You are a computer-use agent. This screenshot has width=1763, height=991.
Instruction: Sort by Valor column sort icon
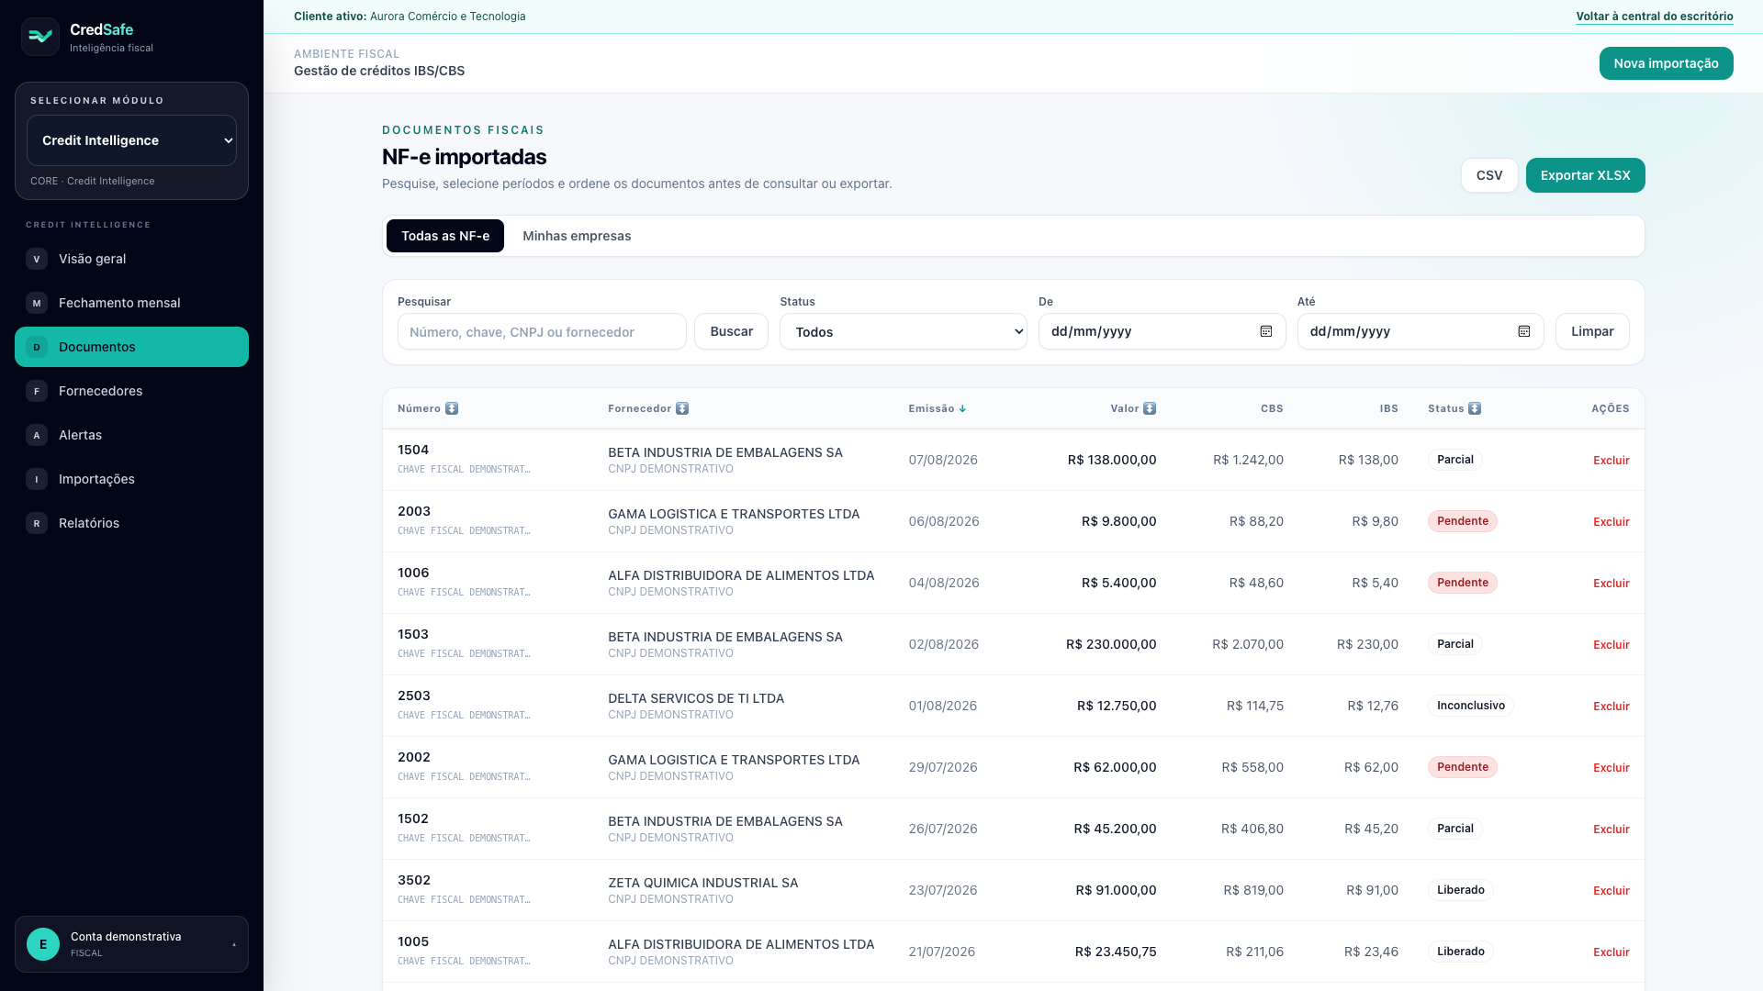(1150, 408)
